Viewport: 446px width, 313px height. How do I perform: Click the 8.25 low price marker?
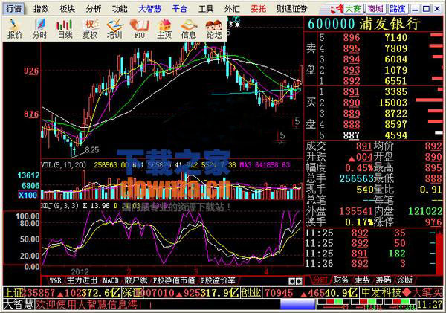pos(92,149)
